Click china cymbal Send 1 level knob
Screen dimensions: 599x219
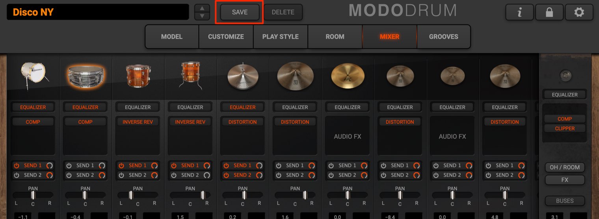point(364,165)
